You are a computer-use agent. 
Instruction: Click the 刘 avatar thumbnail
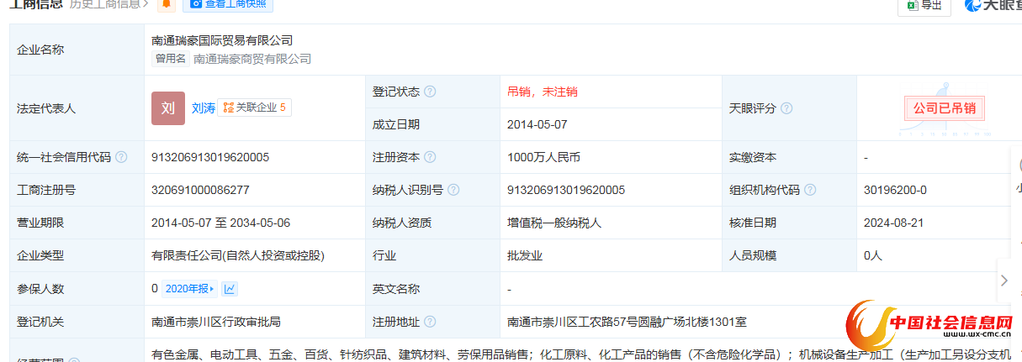pos(167,108)
